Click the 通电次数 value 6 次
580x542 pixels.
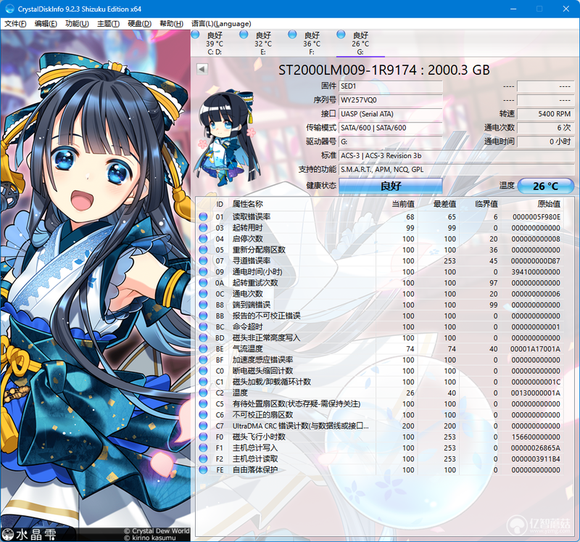click(x=546, y=128)
